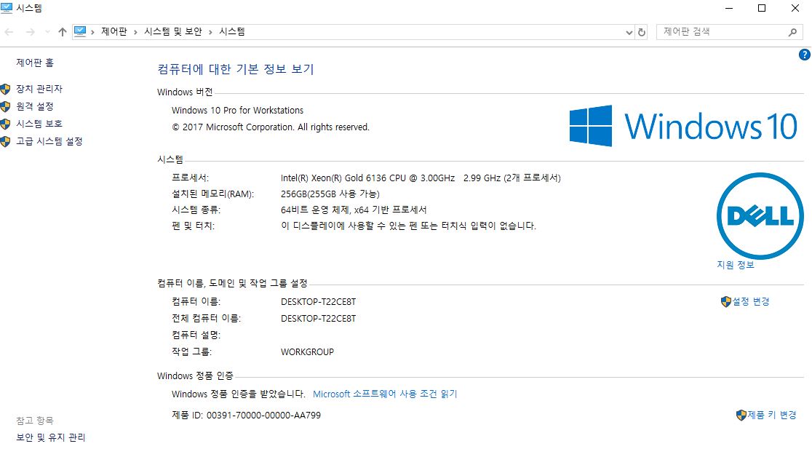Click shield icon beside 설정 변경
812x457 pixels.
pyautogui.click(x=726, y=301)
